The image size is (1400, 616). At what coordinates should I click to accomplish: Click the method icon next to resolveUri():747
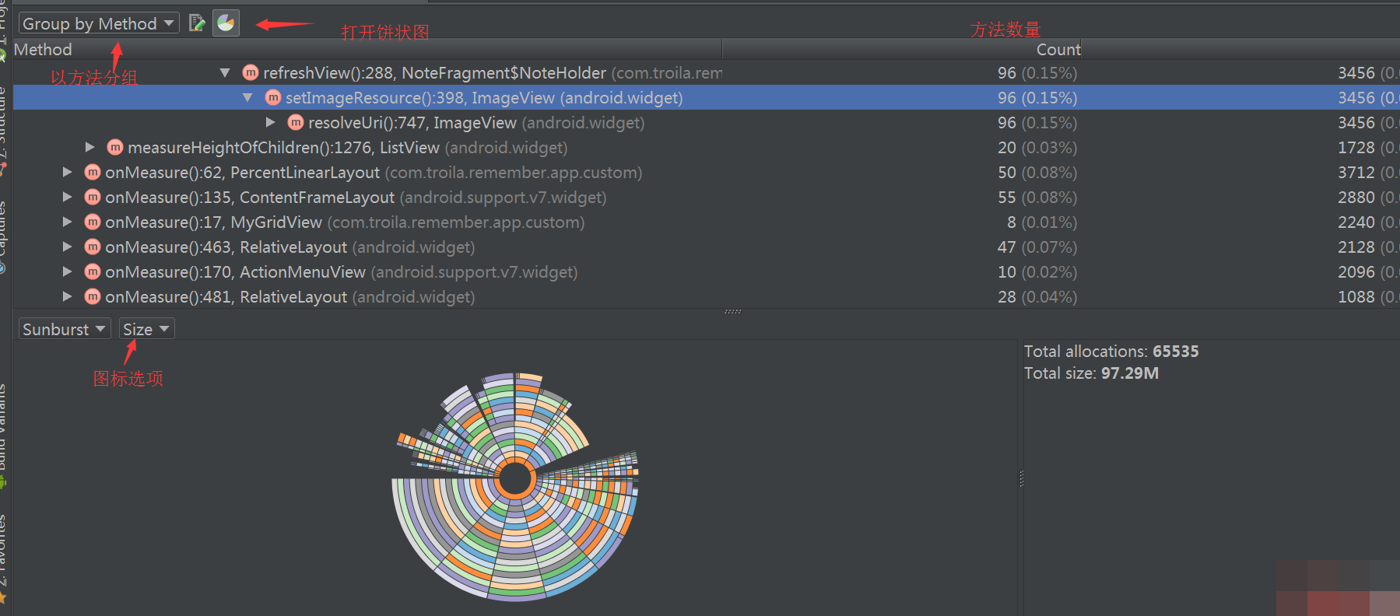(x=296, y=123)
